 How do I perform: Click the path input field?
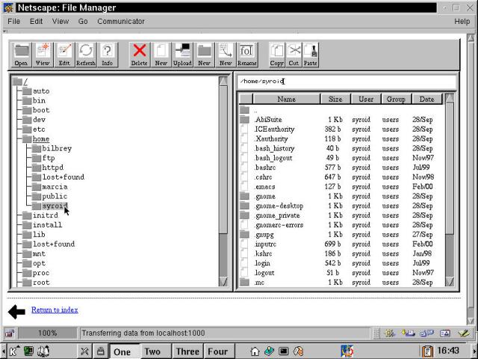click(x=344, y=82)
